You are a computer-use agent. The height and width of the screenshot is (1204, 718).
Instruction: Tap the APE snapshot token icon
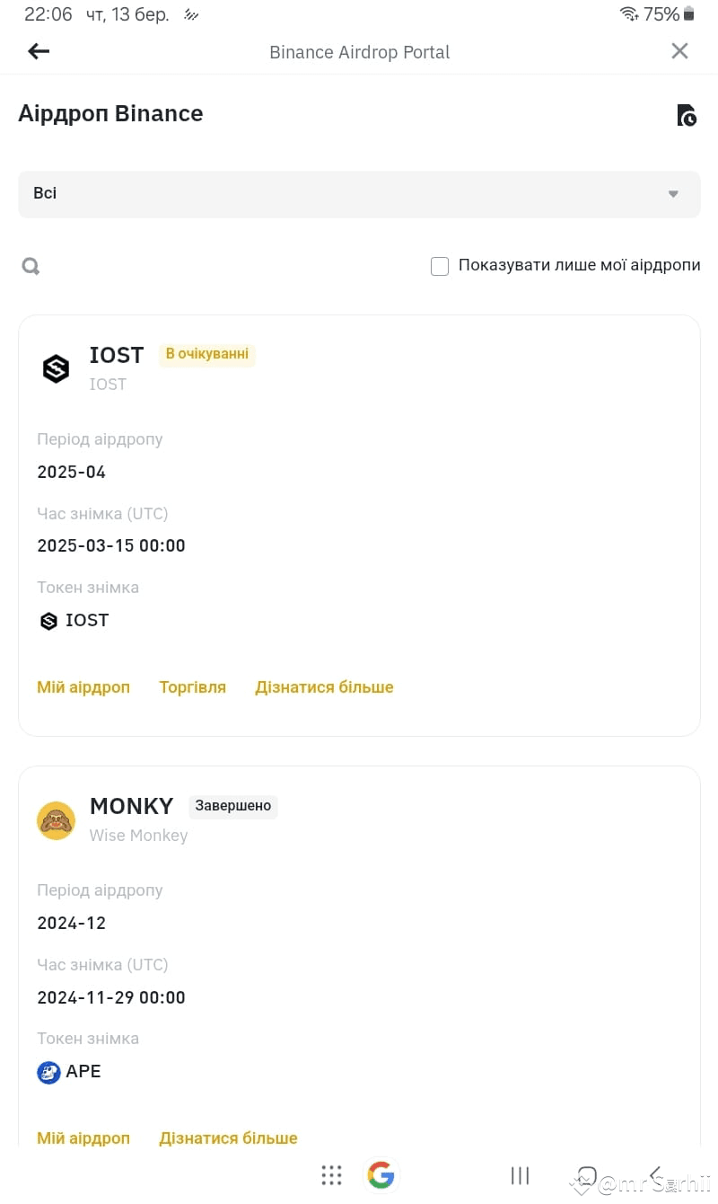click(x=48, y=1071)
